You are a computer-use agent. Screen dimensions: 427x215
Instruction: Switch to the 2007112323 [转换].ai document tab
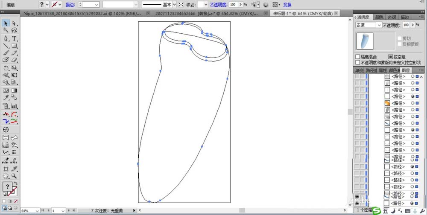(x=207, y=13)
